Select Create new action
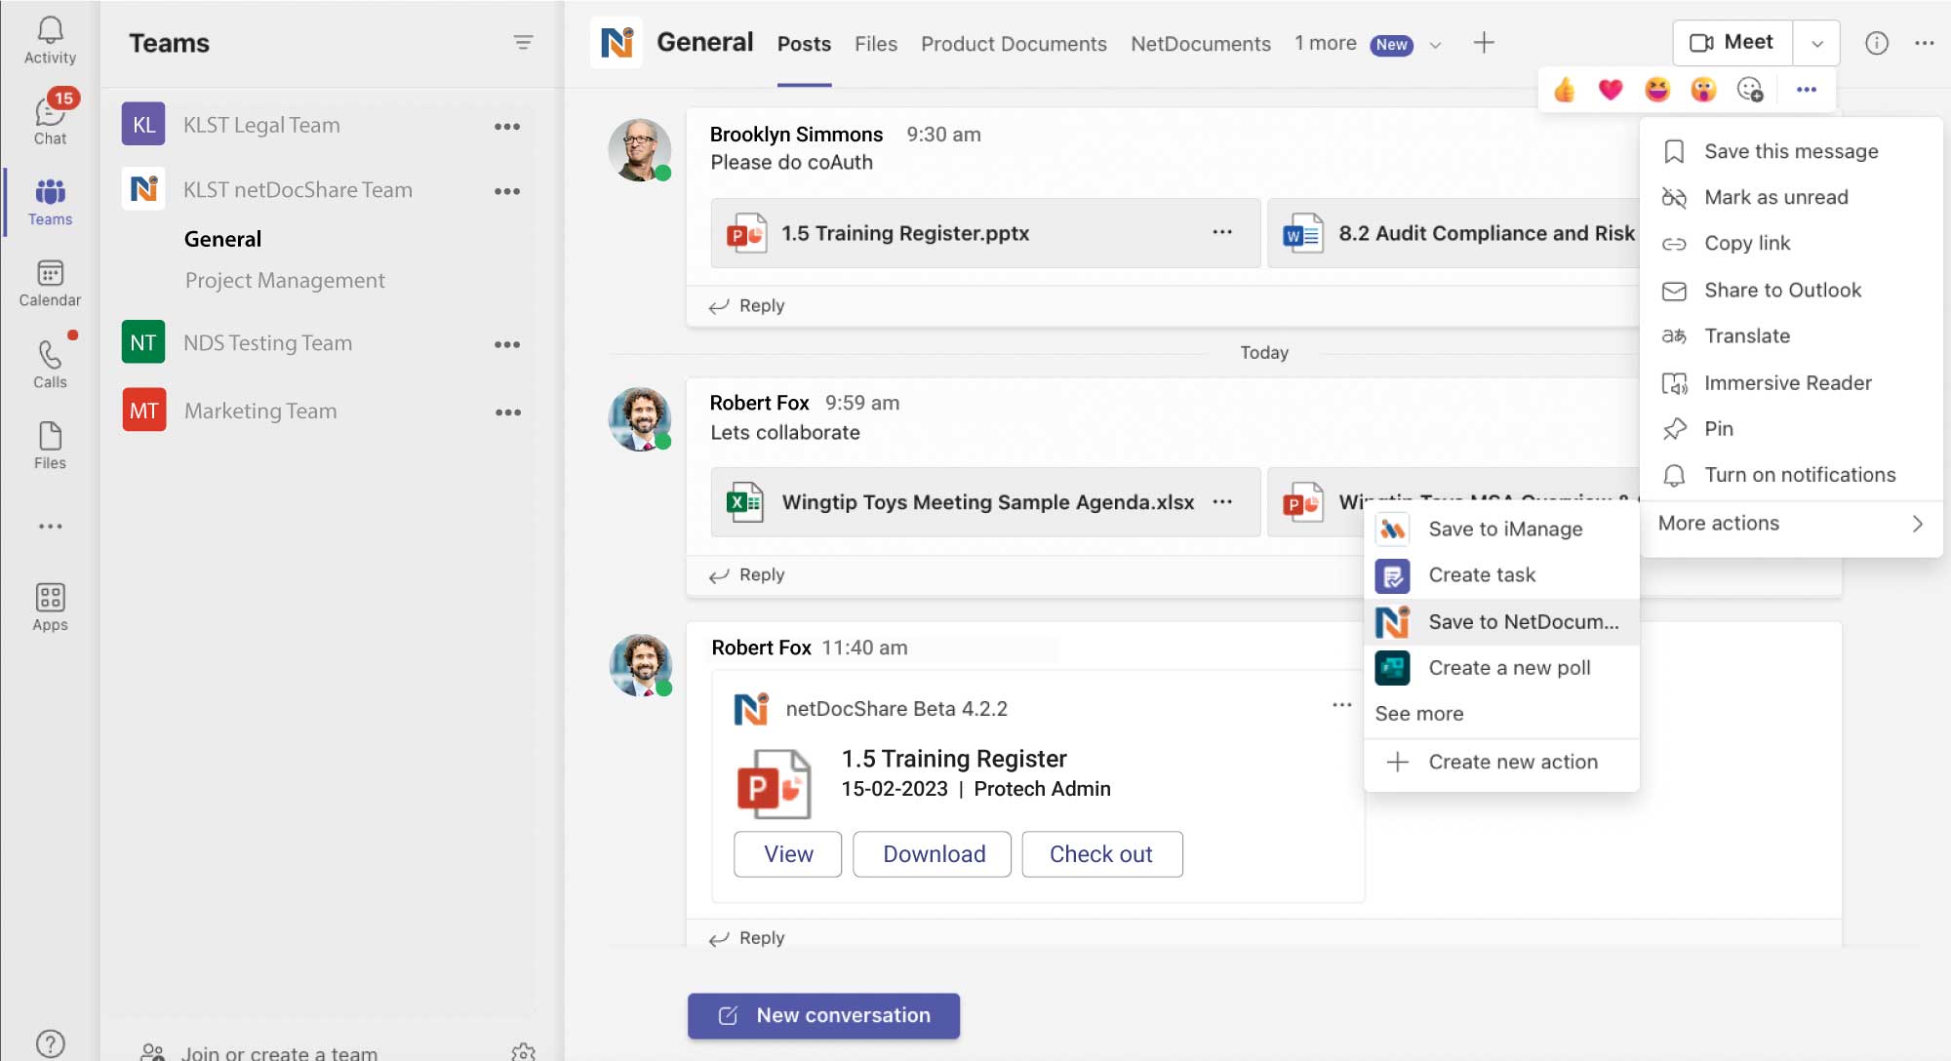Viewport: 1951px width, 1061px height. pyautogui.click(x=1501, y=762)
